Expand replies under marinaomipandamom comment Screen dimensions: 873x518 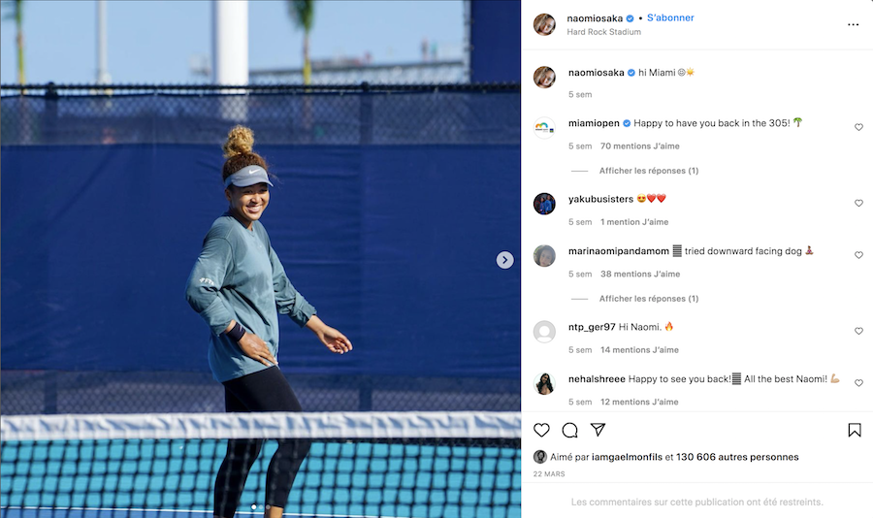[649, 299]
